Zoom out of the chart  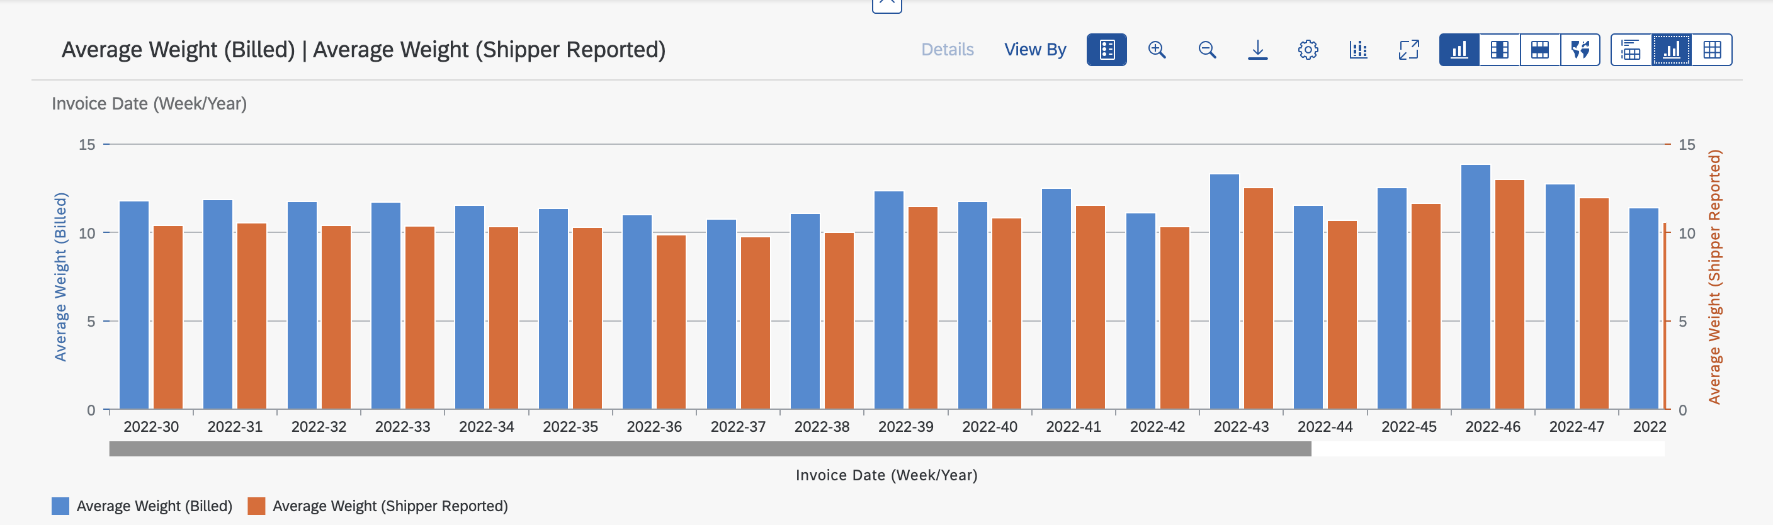point(1207,50)
